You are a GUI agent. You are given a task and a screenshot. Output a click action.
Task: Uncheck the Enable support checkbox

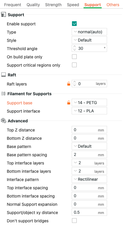click(x=74, y=24)
